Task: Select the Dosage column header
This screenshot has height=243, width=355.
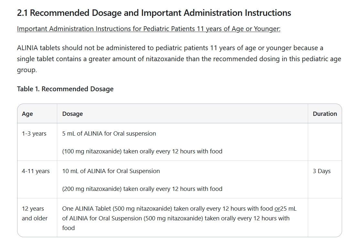Action: pyautogui.click(x=72, y=114)
